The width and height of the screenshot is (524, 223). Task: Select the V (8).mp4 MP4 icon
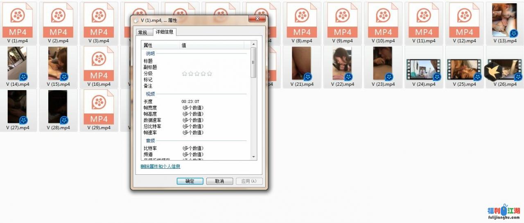[302, 20]
